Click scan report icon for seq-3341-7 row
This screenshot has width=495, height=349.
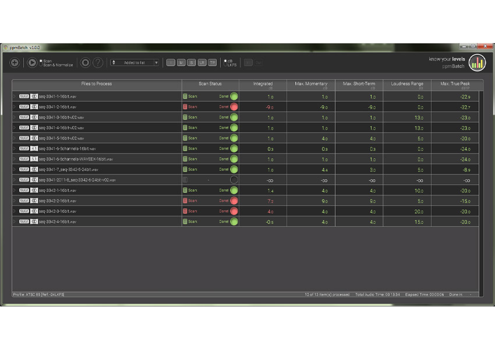(x=185, y=169)
